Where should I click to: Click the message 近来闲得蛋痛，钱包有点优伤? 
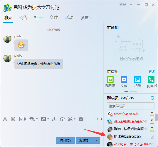pyautogui.click(x=39, y=64)
